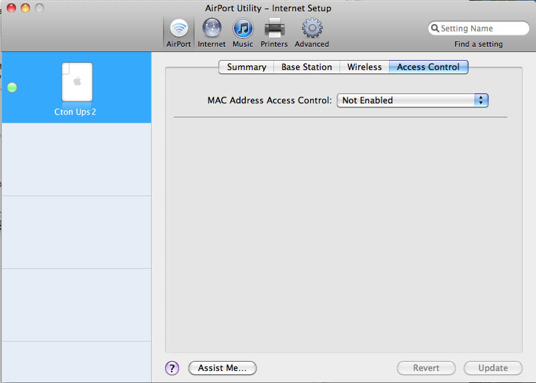Click the green status indicator light

click(x=12, y=87)
